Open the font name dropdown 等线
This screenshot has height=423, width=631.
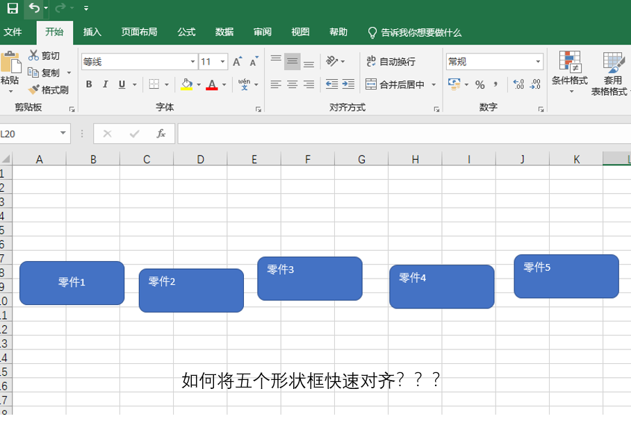click(192, 62)
